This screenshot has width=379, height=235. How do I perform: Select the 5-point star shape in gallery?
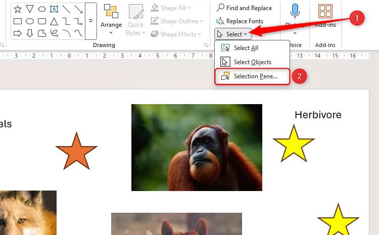click(18, 9)
